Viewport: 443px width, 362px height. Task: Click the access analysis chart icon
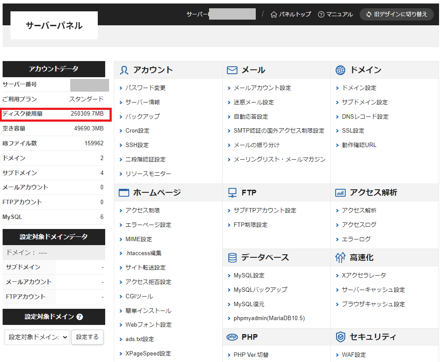[x=340, y=193]
